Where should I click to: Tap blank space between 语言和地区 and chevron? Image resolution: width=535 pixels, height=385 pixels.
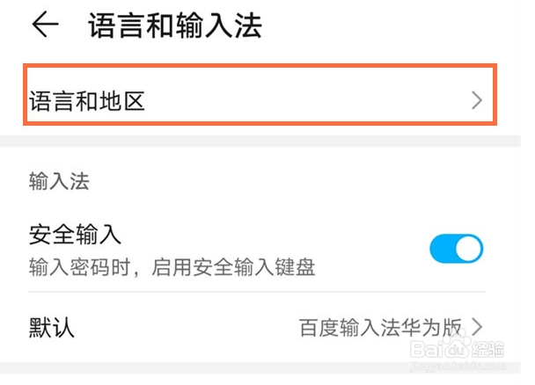point(308,101)
